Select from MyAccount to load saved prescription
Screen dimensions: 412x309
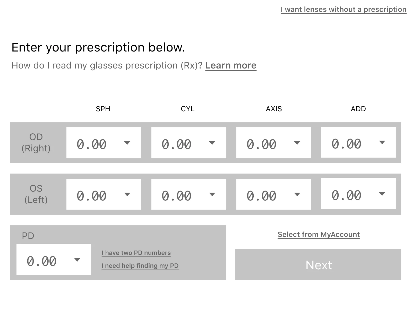click(319, 234)
